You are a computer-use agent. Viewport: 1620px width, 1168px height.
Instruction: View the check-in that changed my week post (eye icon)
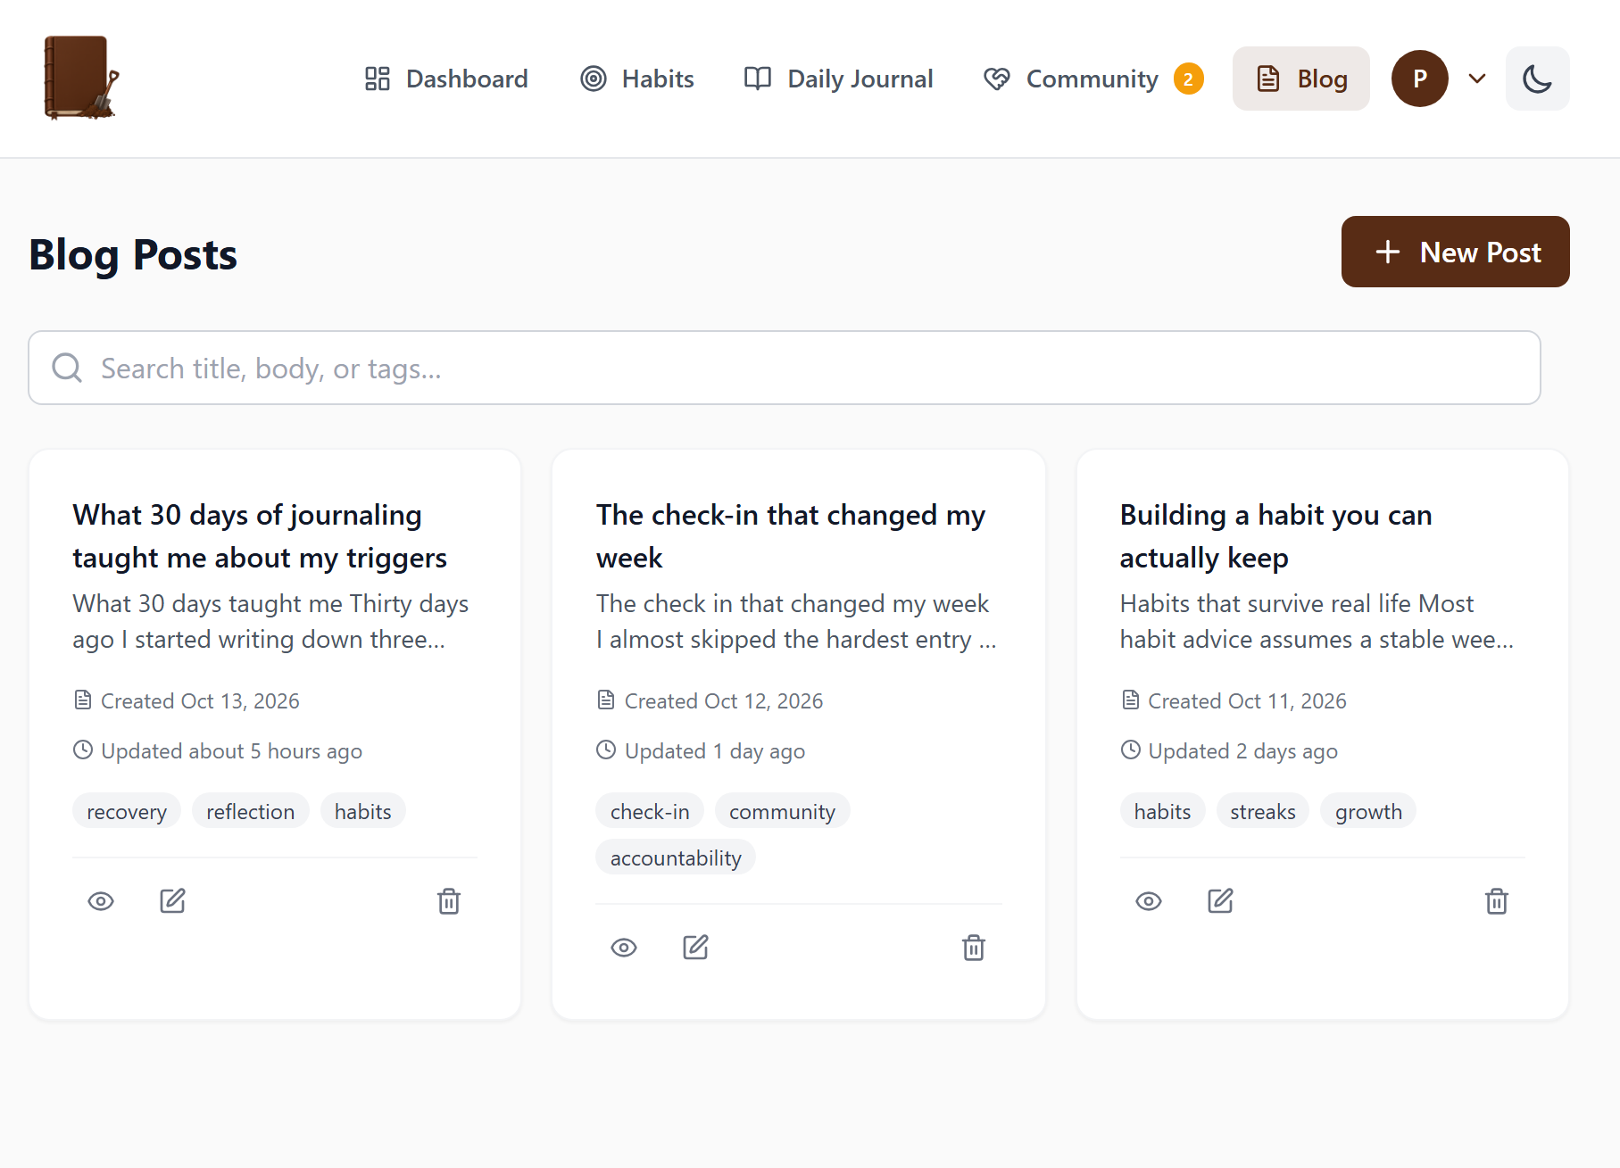pyautogui.click(x=624, y=948)
